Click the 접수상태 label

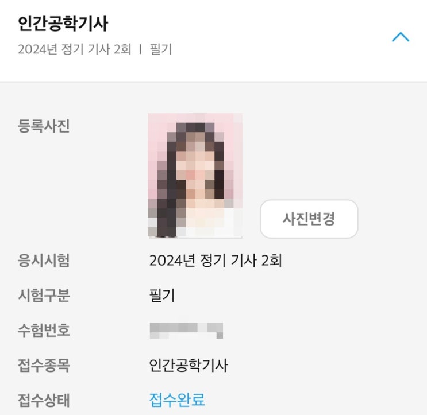pyautogui.click(x=44, y=400)
